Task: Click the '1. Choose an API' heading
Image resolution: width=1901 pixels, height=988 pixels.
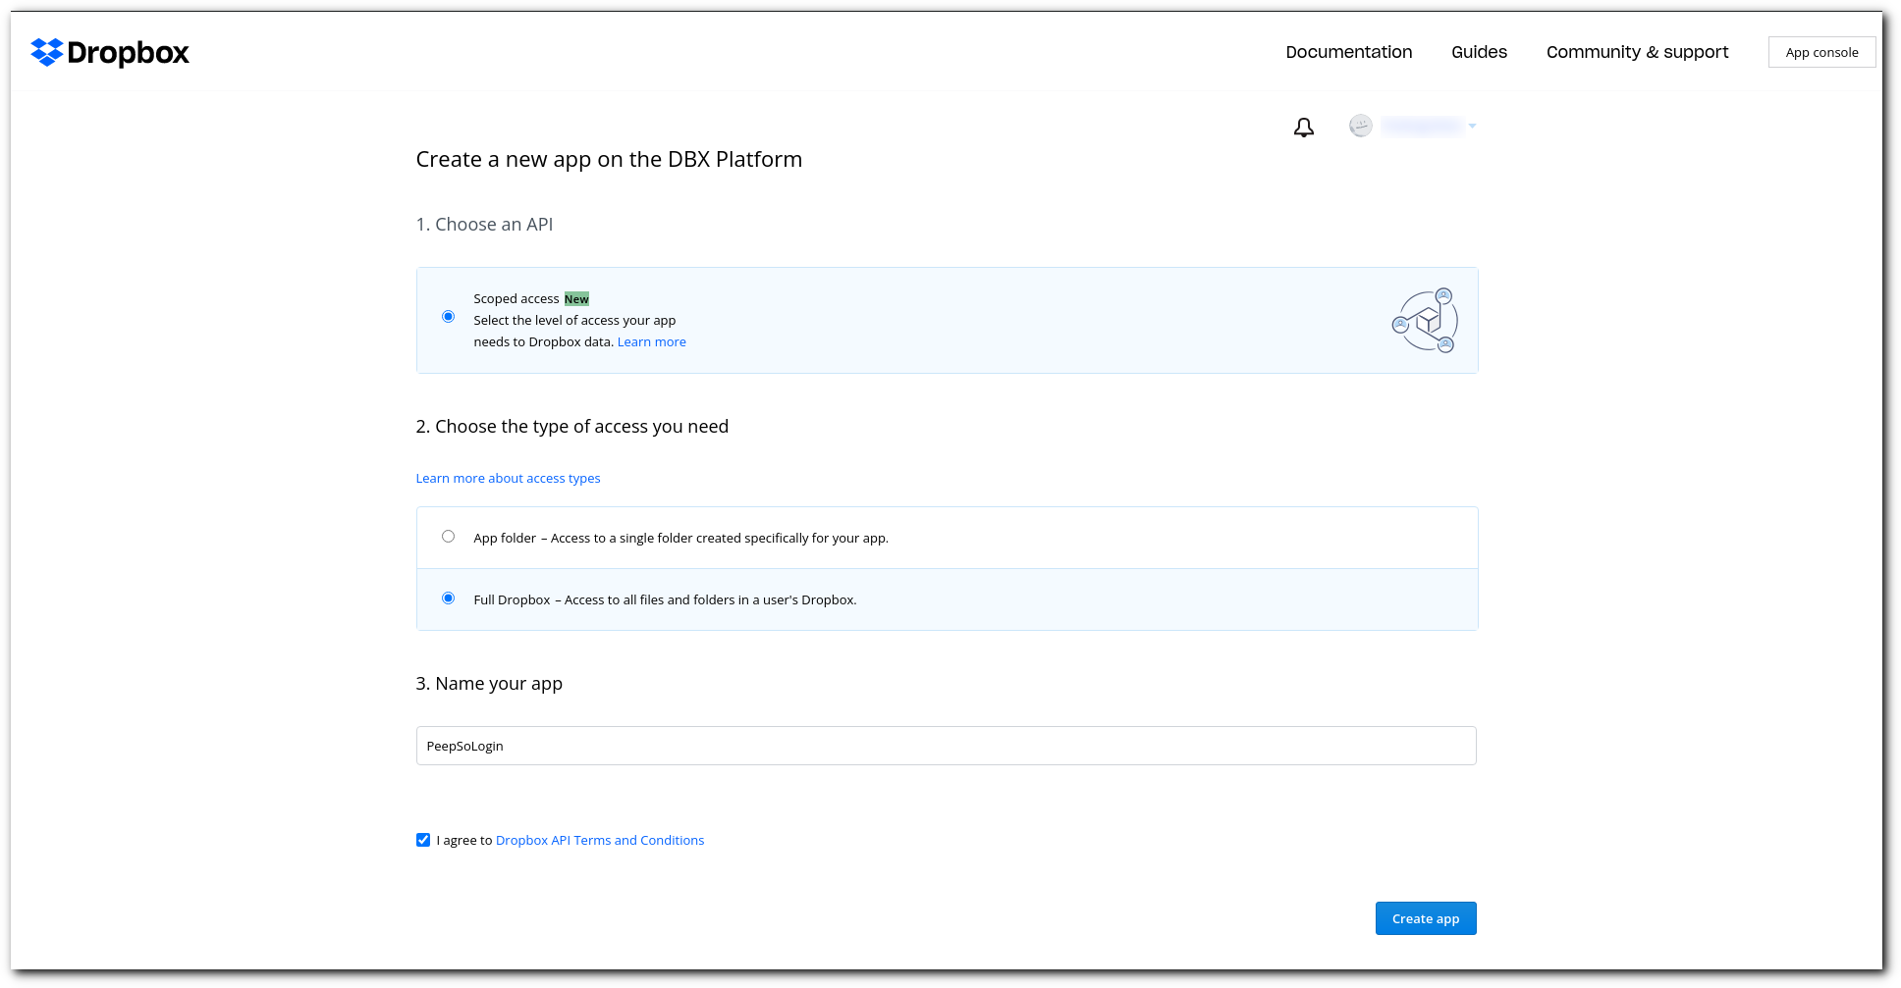Action: pos(484,225)
